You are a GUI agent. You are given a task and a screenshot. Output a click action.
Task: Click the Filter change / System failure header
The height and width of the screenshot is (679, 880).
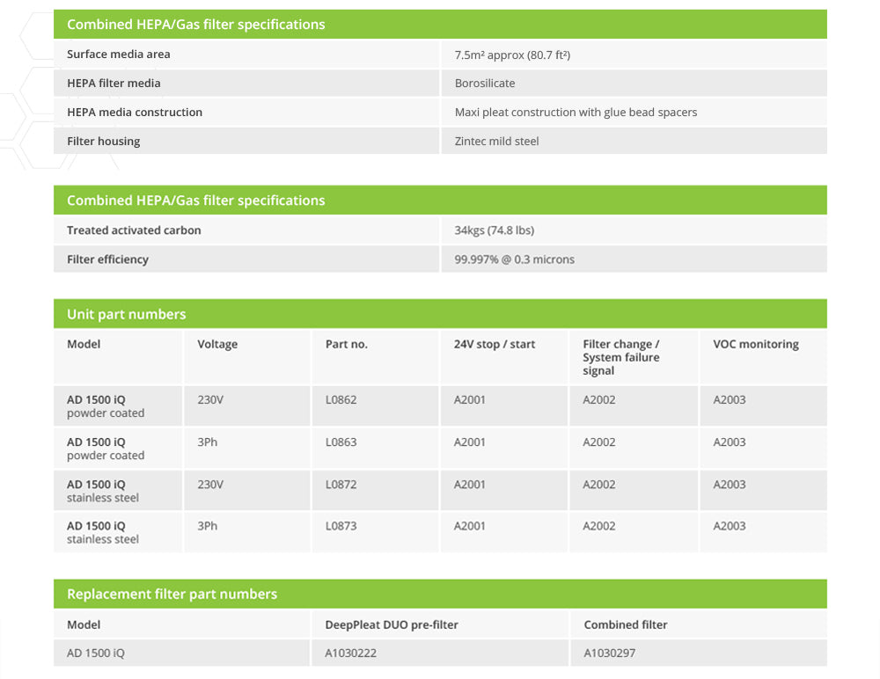[621, 357]
